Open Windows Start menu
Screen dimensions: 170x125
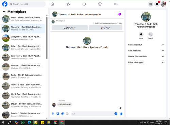pyautogui.click(x=3, y=122)
